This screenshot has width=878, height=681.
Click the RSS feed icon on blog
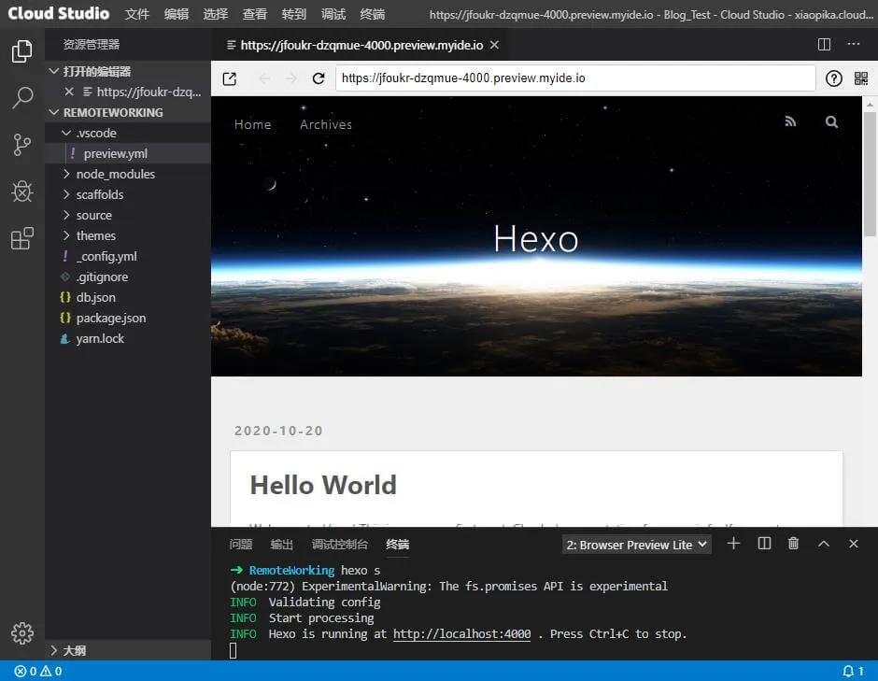(x=790, y=121)
